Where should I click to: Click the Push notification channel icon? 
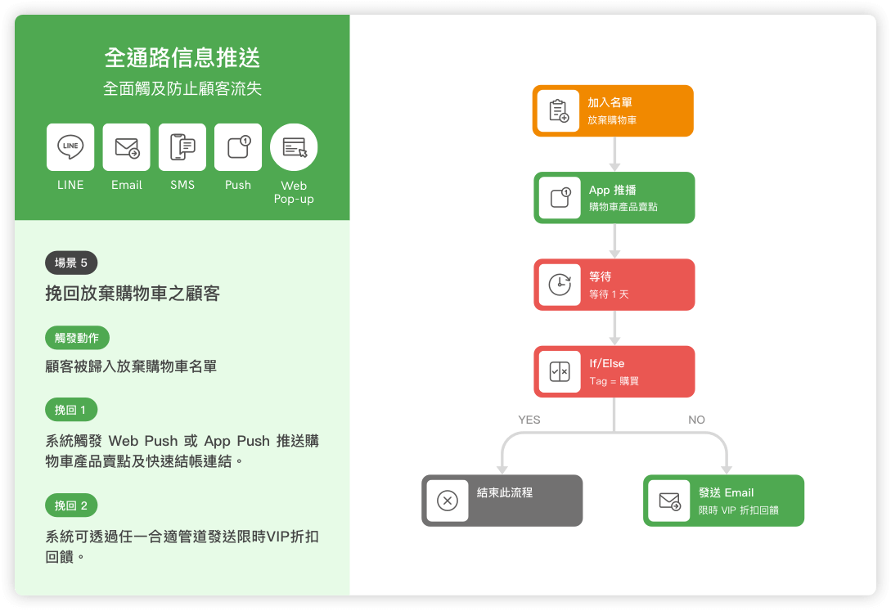[x=238, y=147]
